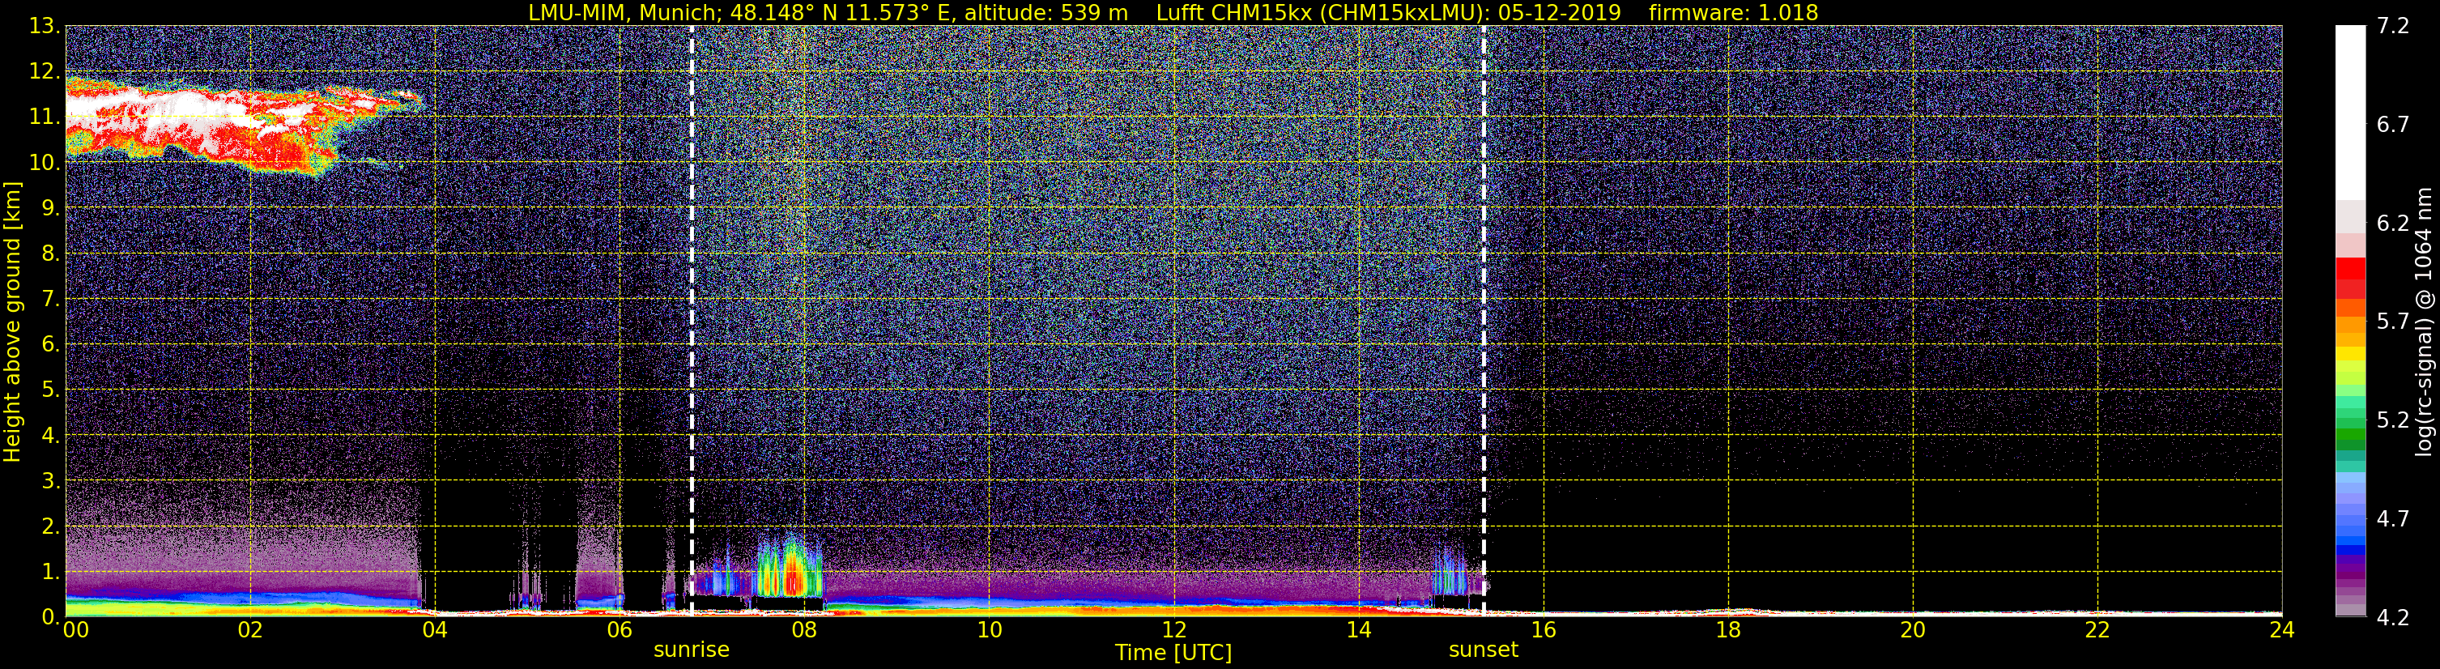The width and height of the screenshot is (2440, 669).
Task: Click the time tick label '04'
Action: pyautogui.click(x=435, y=630)
